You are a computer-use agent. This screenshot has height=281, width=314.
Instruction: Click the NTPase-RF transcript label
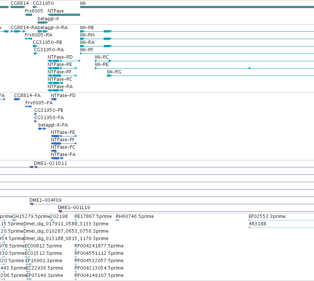(x=59, y=72)
